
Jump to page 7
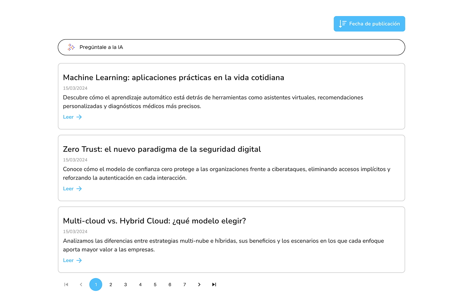[185, 285]
